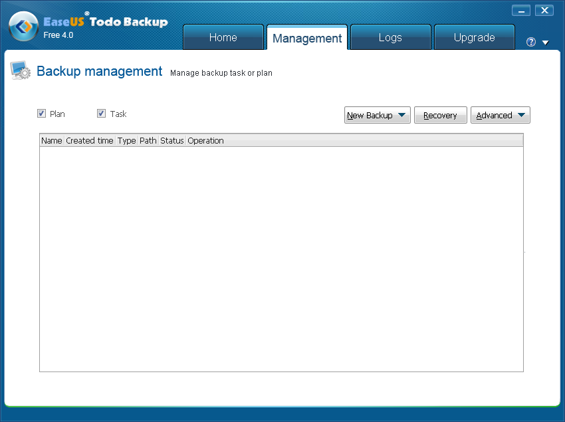Click the Backup management gear icon
565x422 pixels.
pos(19,70)
